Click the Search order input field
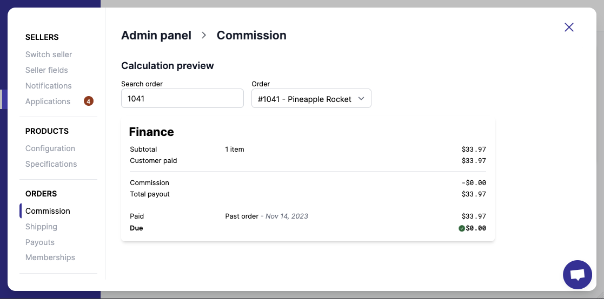The image size is (604, 299). (x=182, y=98)
